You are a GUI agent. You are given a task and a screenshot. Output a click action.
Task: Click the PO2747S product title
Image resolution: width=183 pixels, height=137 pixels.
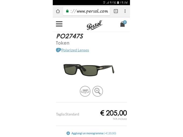pos(70,36)
